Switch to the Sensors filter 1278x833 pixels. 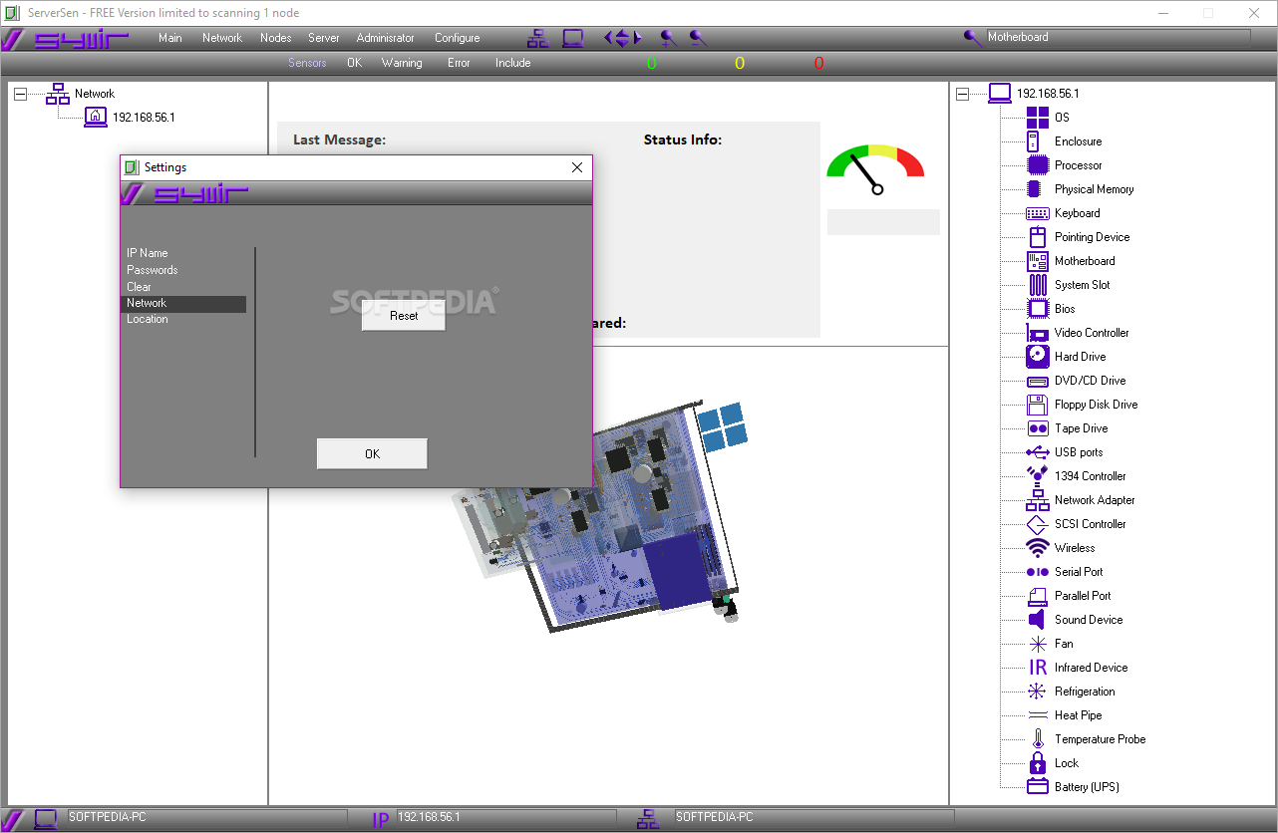[x=307, y=63]
